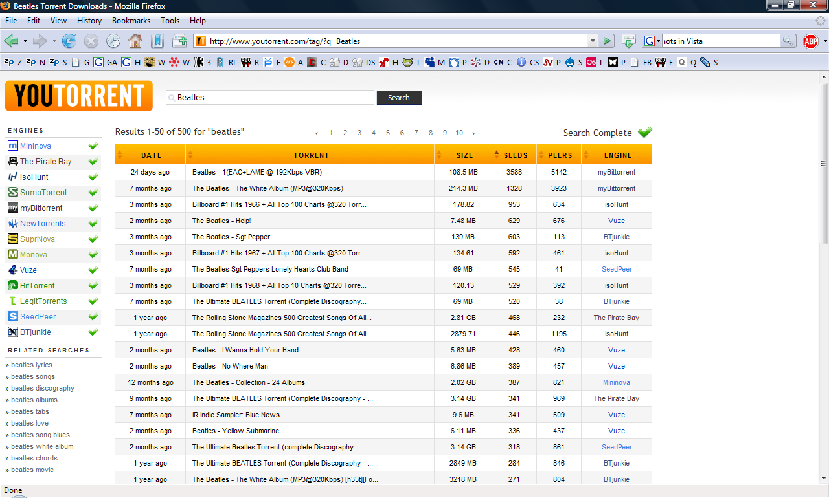Click the page vertical scrollbar thumb
This screenshot has width=829, height=498.
pos(824,163)
